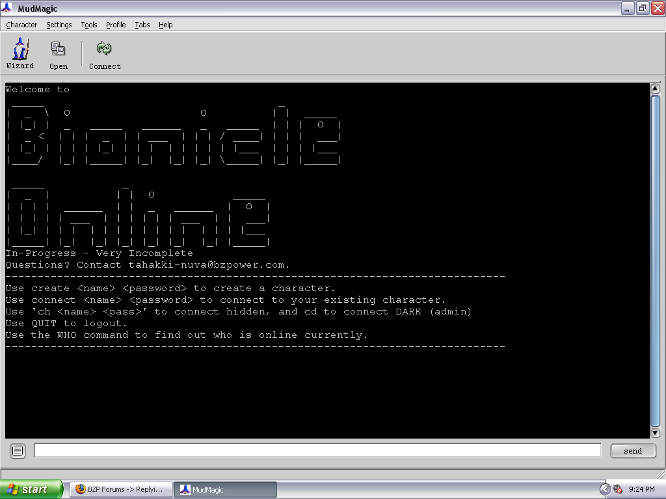Click the 'Use QUIT to logout.' line
666x499 pixels.
(66, 324)
